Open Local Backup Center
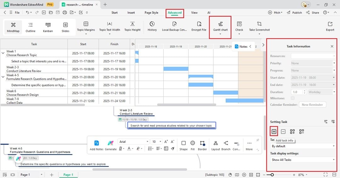Viewport: 340px width, 178px height. (174, 26)
